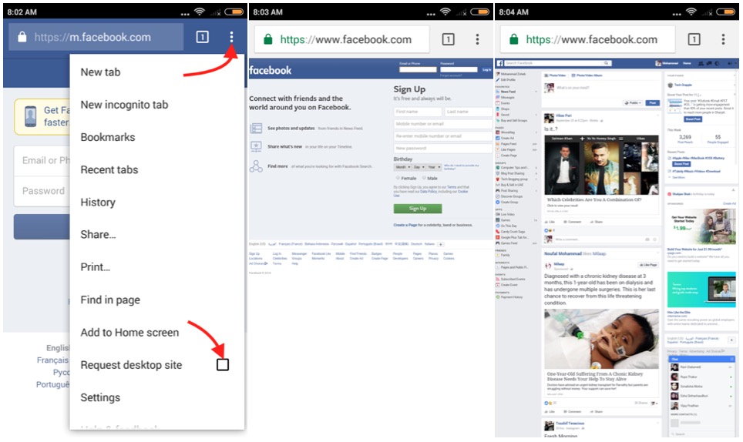Open the birthday Year dropdown

tap(435, 166)
